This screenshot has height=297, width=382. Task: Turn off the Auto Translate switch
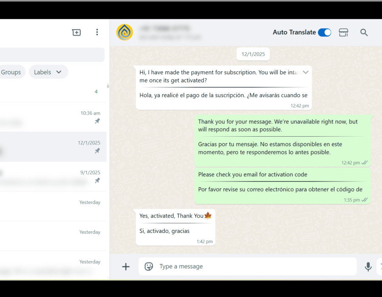(325, 32)
